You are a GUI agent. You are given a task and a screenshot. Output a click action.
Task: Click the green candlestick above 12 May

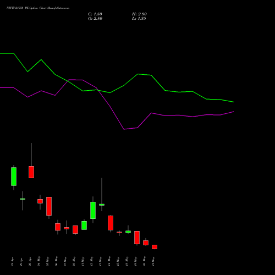point(93,210)
